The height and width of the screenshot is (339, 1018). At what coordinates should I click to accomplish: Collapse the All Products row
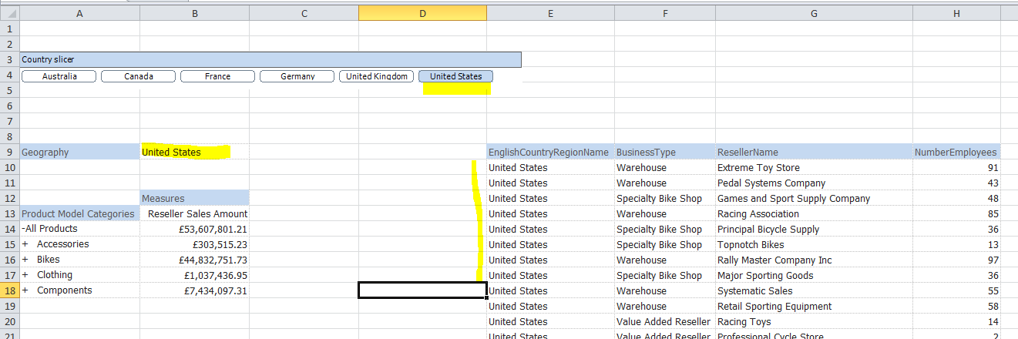point(24,229)
